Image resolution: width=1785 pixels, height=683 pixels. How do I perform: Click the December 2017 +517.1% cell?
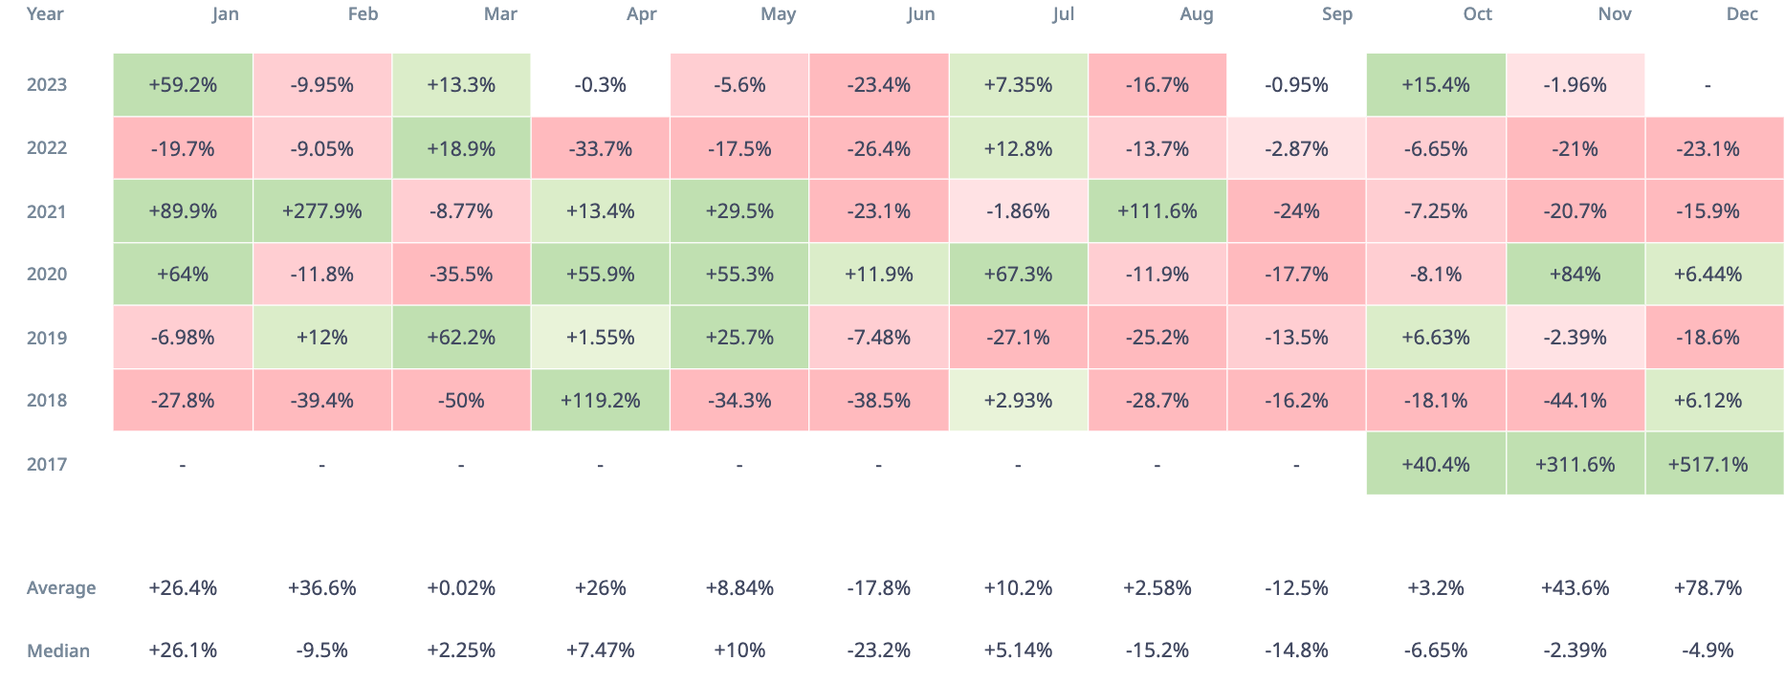tap(1708, 464)
